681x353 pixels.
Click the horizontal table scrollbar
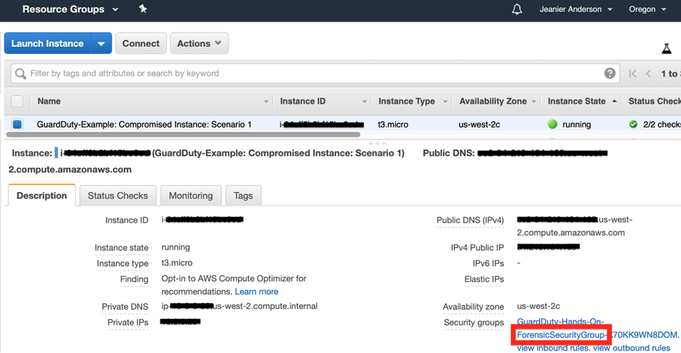[x=183, y=135]
